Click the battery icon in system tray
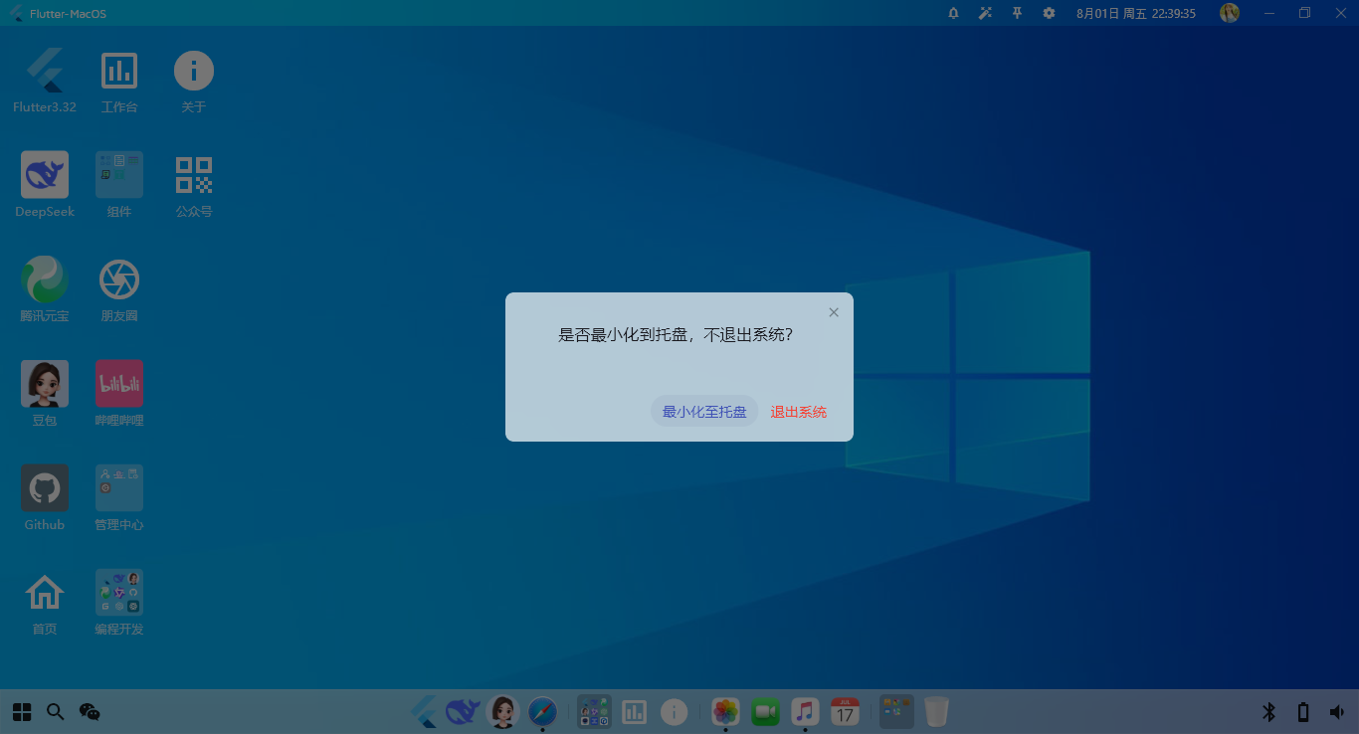 (1303, 711)
